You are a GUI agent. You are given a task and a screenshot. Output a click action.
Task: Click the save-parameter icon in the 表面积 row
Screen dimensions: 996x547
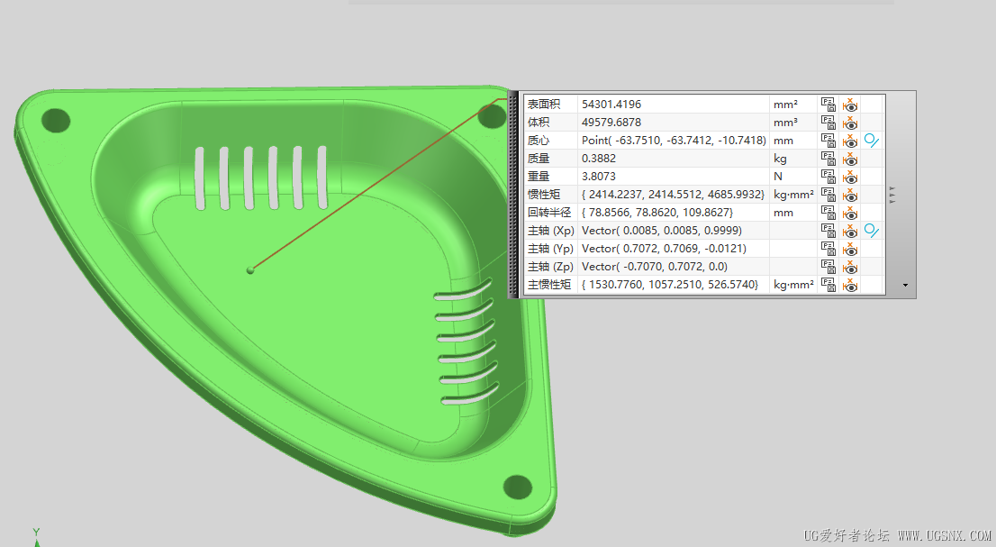click(828, 105)
